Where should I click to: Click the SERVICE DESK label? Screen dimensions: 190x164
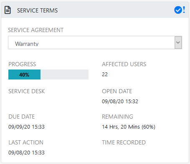27,91
